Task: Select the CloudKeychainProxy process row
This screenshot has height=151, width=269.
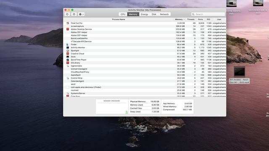Action: (x=145, y=72)
